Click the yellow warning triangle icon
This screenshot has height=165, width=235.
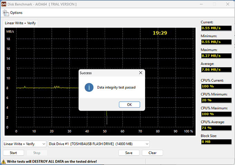(x=3, y=161)
